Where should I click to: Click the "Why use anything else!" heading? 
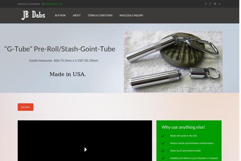pyautogui.click(x=183, y=127)
